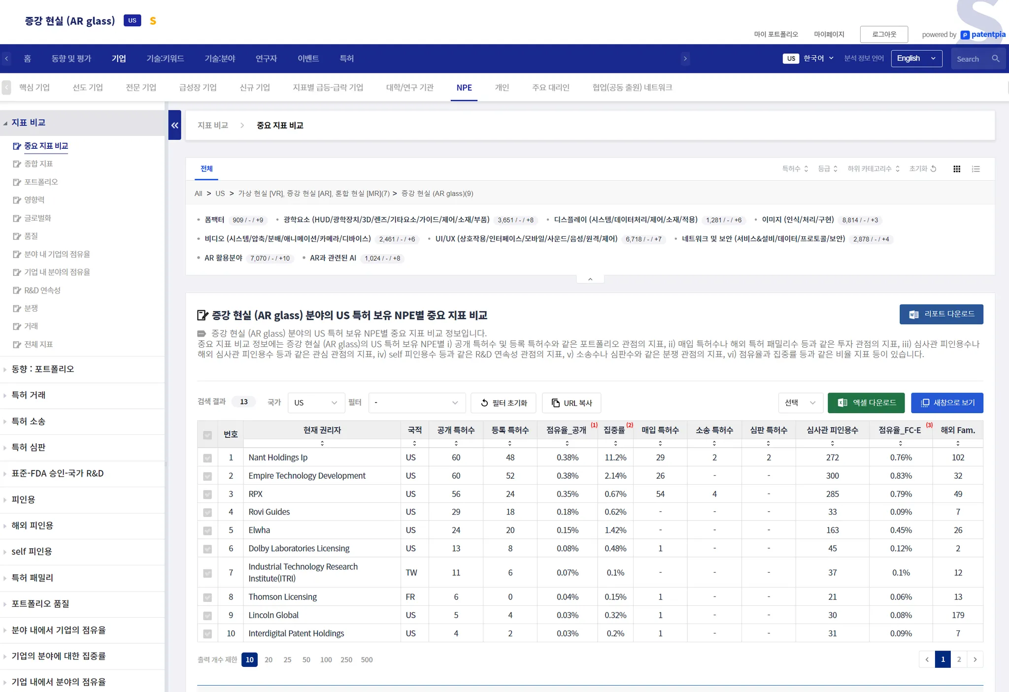
Task: Click 엑셀 다운로드 button
Action: point(866,403)
